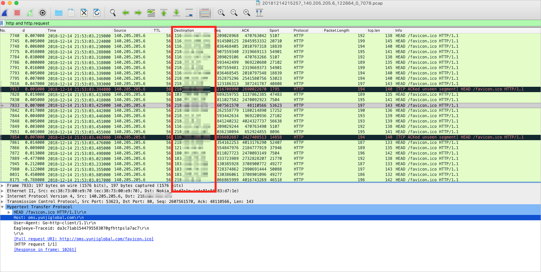
Task: Zoom out the packet text
Action: 234,13
